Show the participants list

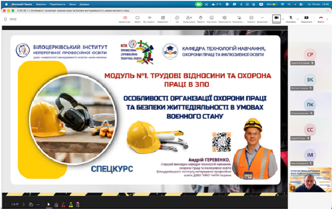coord(189,18)
